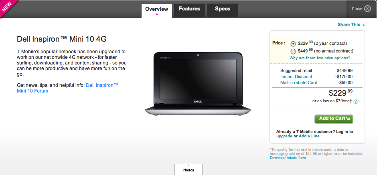Click the Close X icon
The width and height of the screenshot is (377, 175).
click(367, 9)
